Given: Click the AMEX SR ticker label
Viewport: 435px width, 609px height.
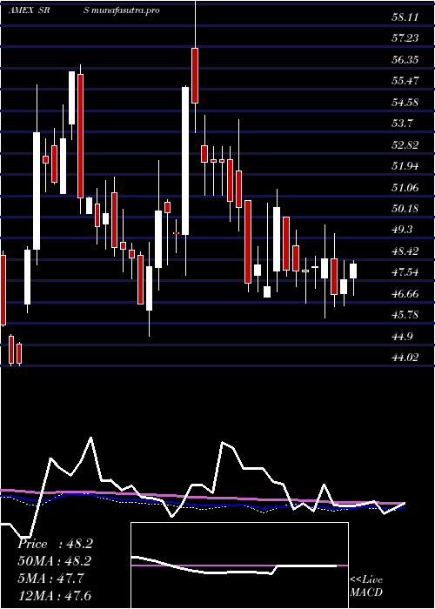Looking at the screenshot, I should coord(30,10).
